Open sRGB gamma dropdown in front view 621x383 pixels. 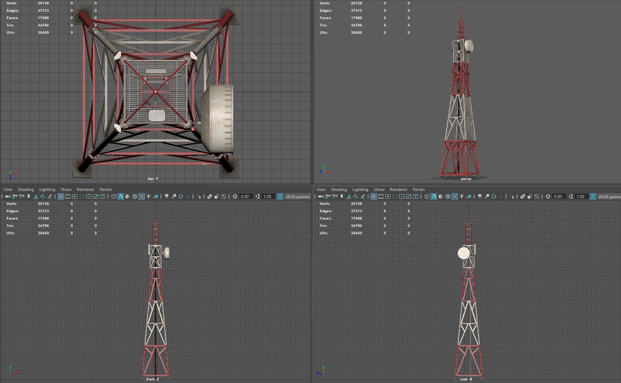coord(297,197)
